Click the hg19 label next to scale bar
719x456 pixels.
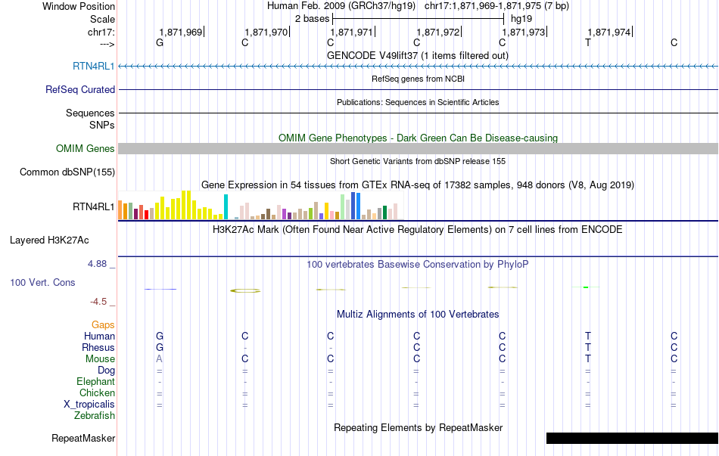click(521, 19)
